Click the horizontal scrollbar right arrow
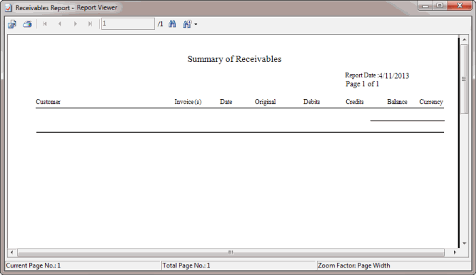The width and height of the screenshot is (476, 275). 454,252
